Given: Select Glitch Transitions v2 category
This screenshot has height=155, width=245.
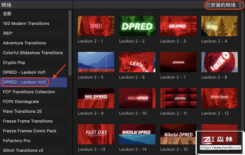Looking at the screenshot, I should [33, 151].
